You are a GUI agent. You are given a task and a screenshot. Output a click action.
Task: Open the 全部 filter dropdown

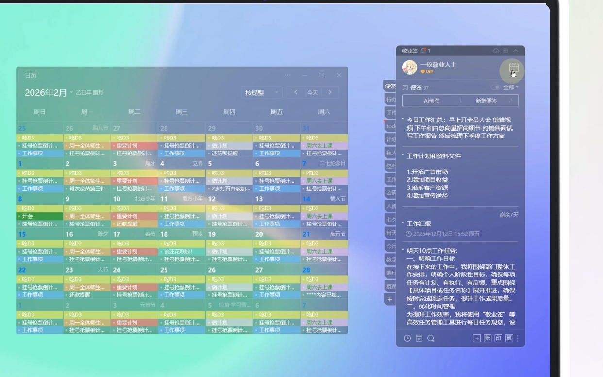[511, 87]
